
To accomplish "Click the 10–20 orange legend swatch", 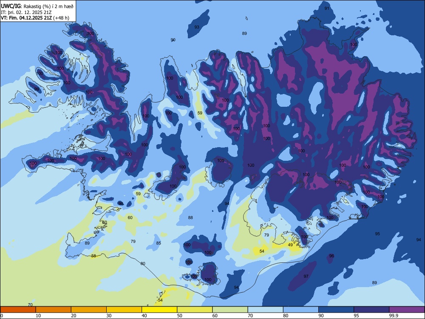I will 54,310.
